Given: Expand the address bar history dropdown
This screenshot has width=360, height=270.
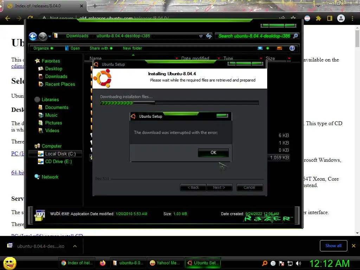Looking at the screenshot, I should [x=201, y=36].
